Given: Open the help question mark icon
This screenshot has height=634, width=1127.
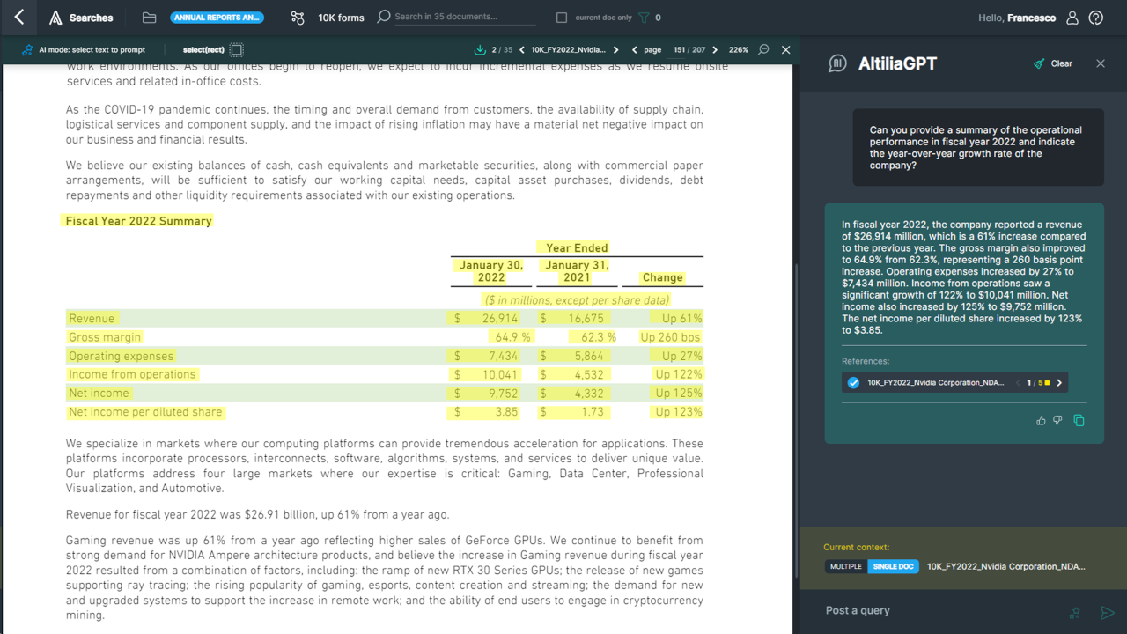Looking at the screenshot, I should coord(1096,18).
